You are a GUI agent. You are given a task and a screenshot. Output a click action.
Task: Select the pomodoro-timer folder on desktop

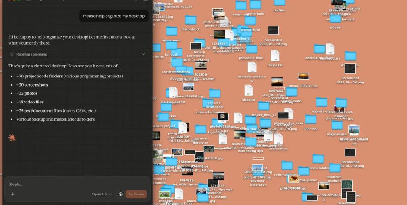(x=252, y=49)
